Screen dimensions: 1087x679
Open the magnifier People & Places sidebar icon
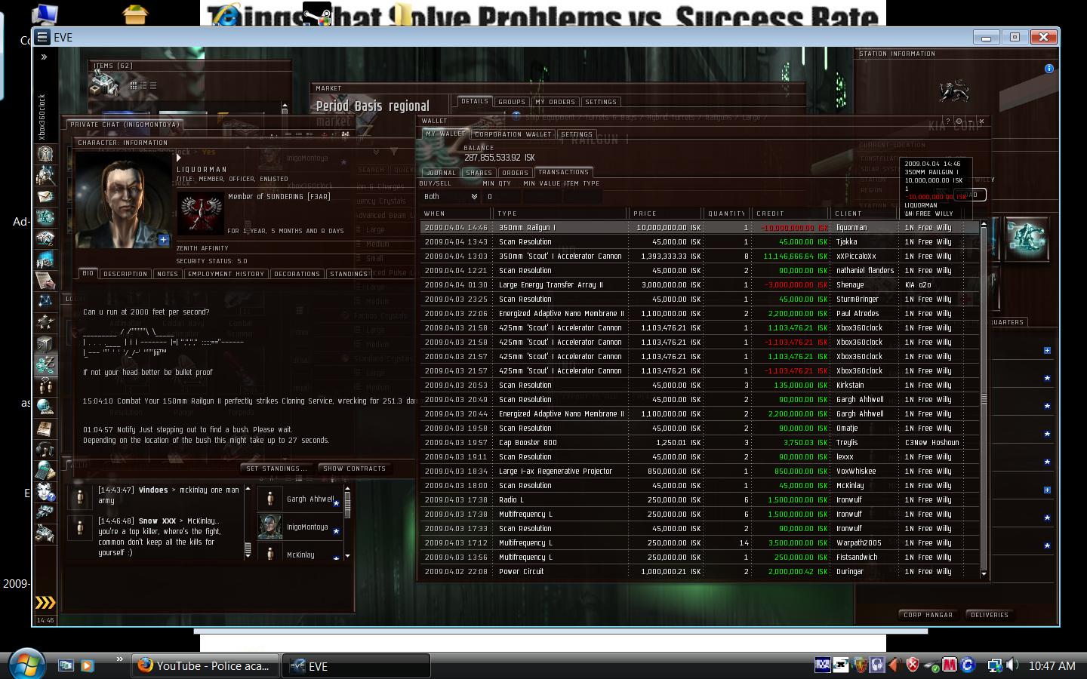(x=45, y=175)
